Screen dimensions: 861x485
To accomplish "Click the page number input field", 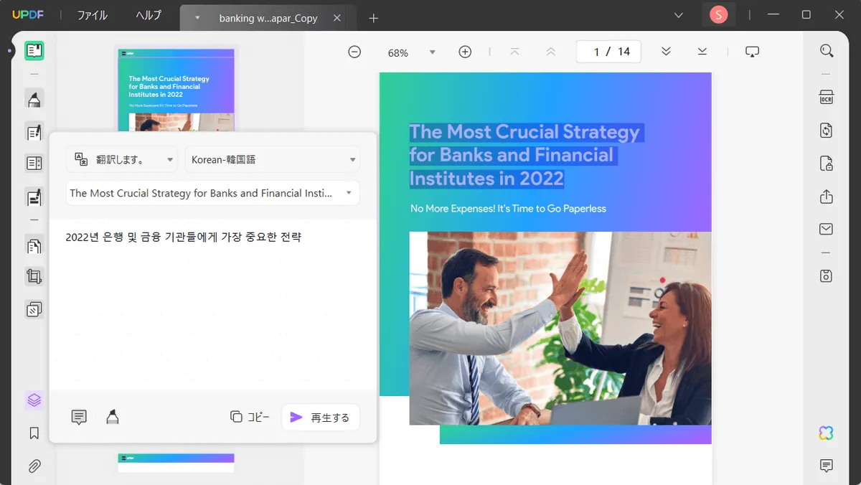I will pos(608,52).
